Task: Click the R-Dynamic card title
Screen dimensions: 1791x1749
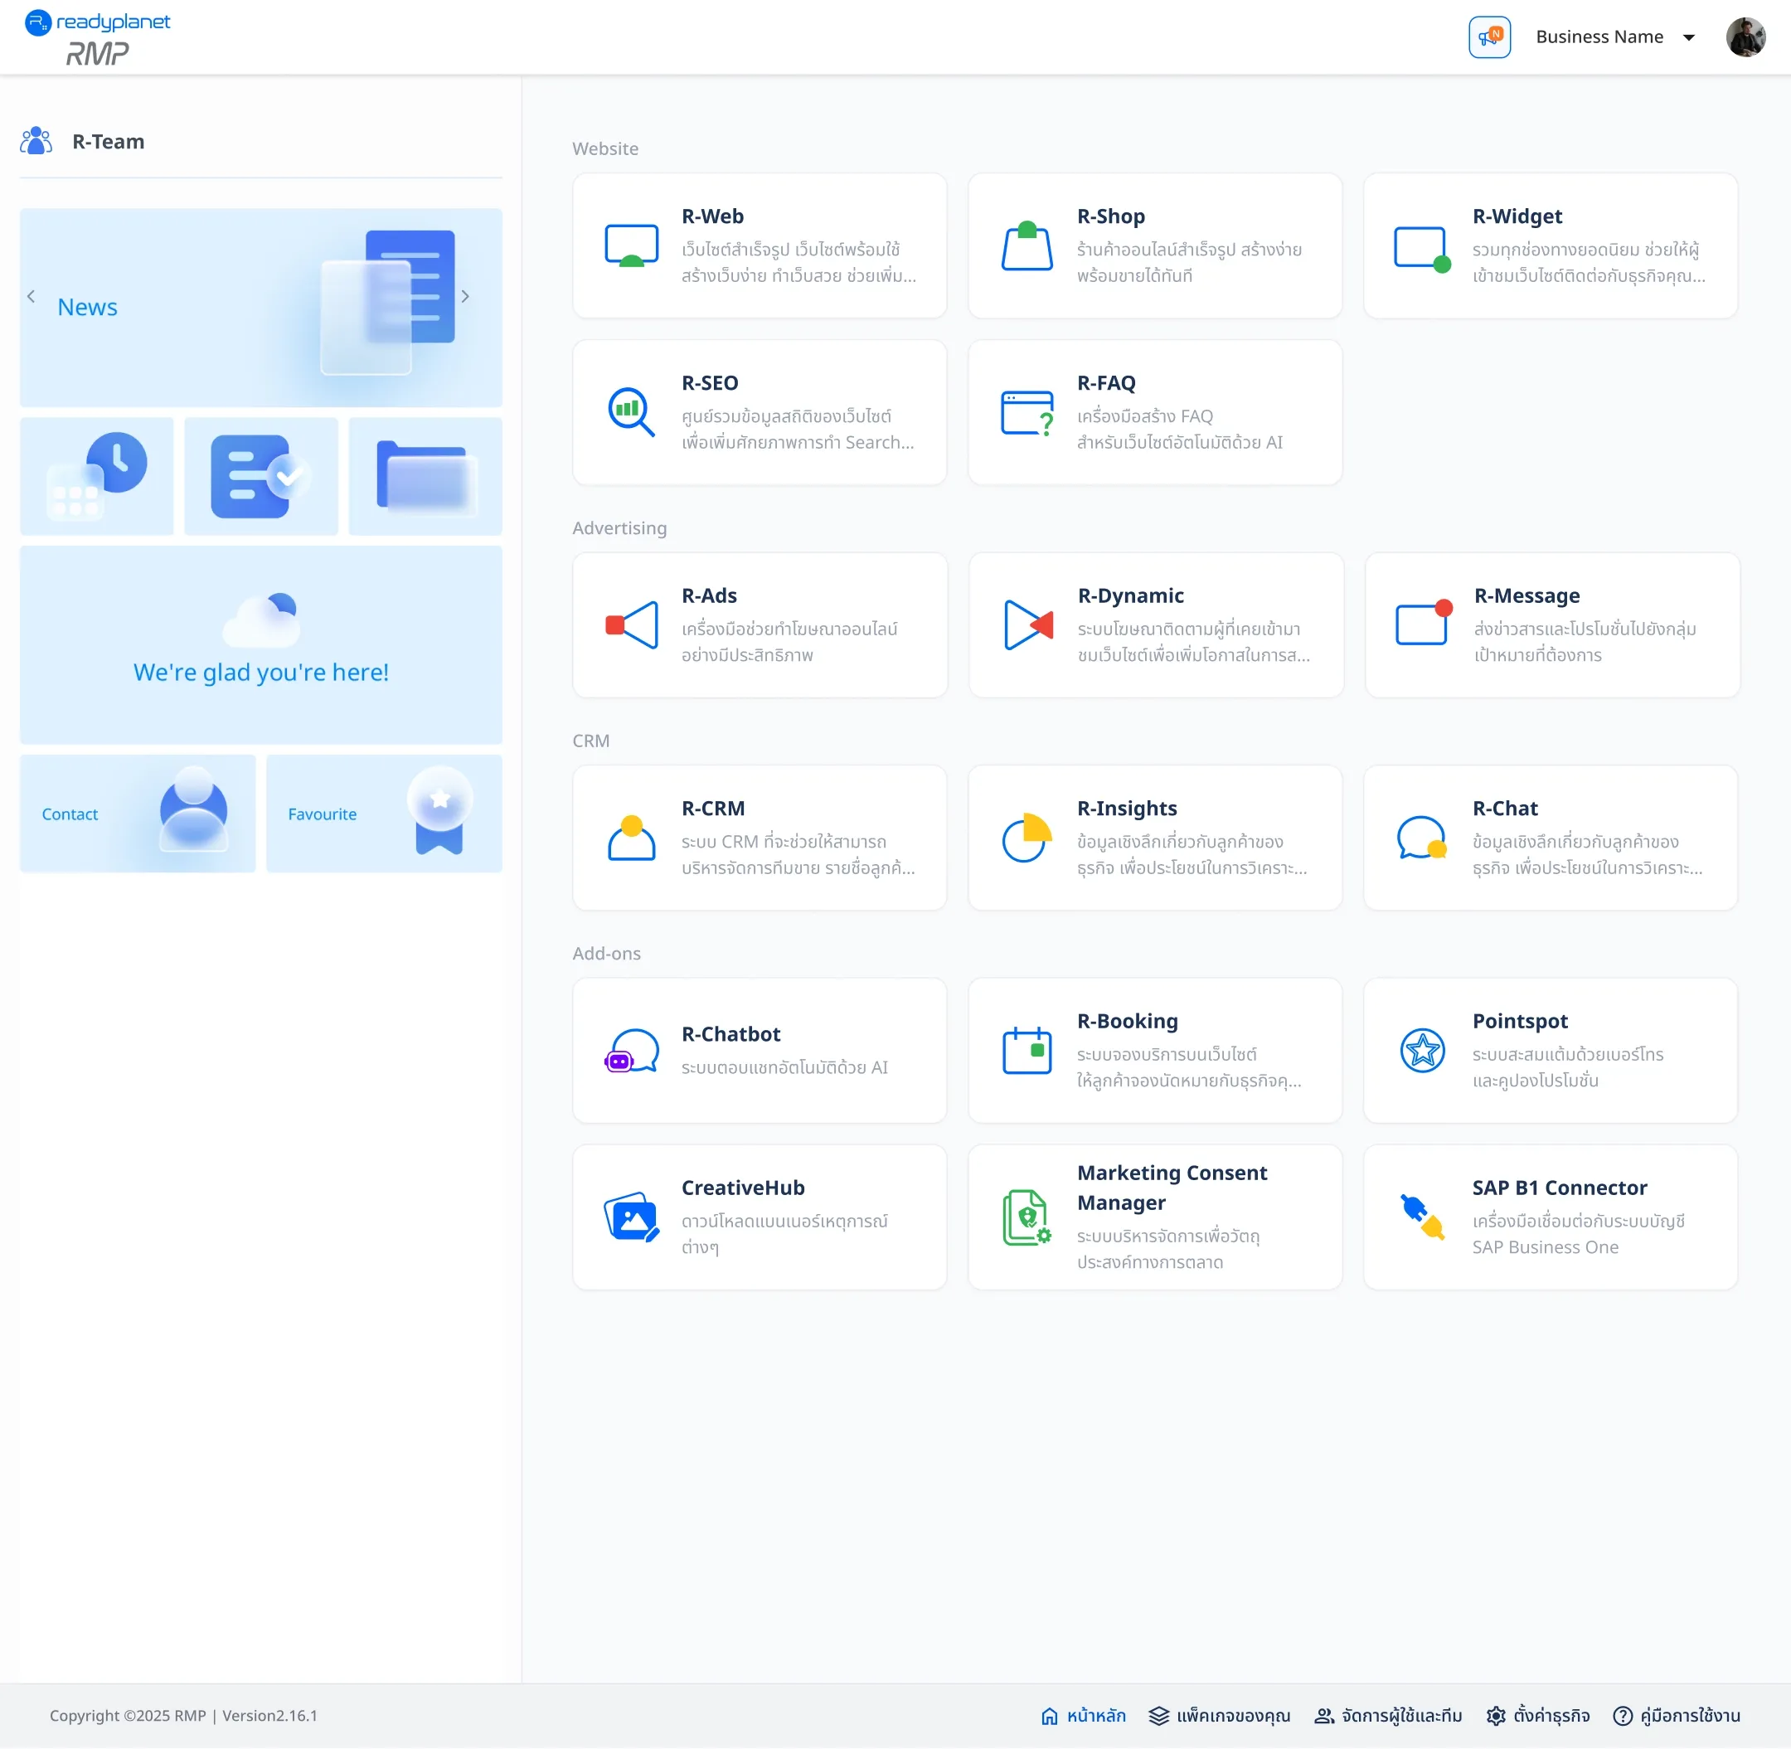Action: click(1131, 595)
